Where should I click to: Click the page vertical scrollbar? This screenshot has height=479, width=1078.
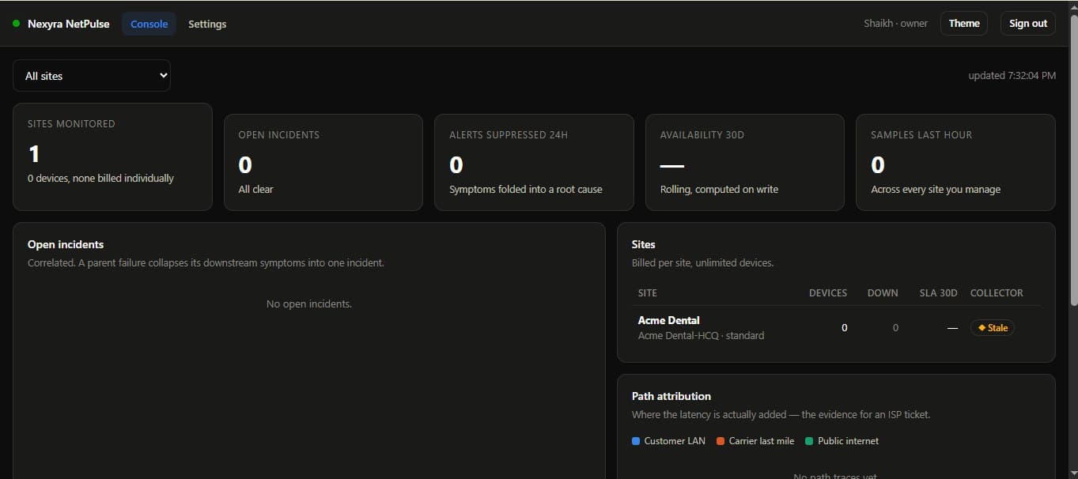(1072, 158)
